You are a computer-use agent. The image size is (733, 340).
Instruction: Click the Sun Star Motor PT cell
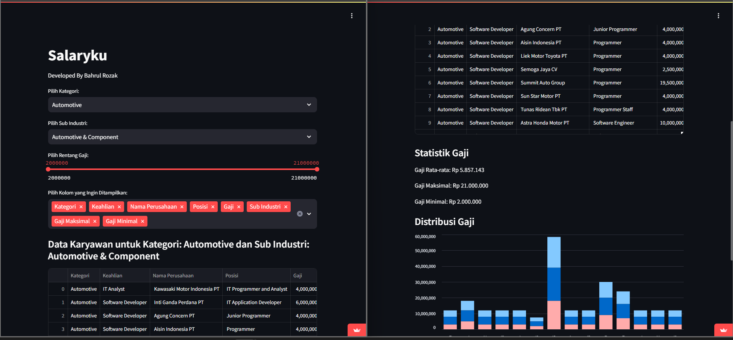pyautogui.click(x=553, y=96)
